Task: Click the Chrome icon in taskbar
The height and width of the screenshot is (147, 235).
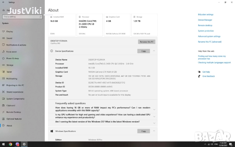Action: [10, 144]
